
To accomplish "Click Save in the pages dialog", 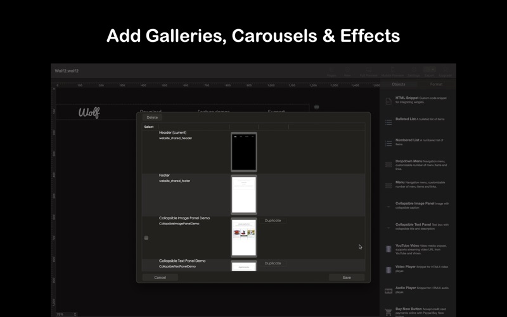I will [x=347, y=278].
